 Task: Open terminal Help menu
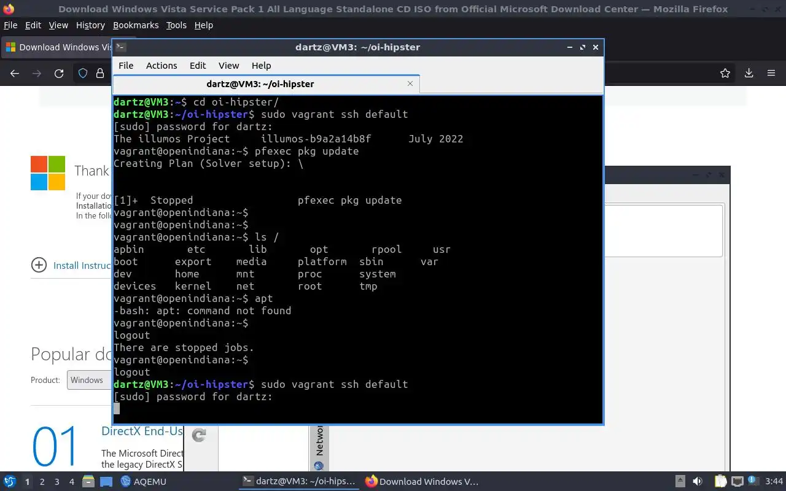click(x=261, y=65)
